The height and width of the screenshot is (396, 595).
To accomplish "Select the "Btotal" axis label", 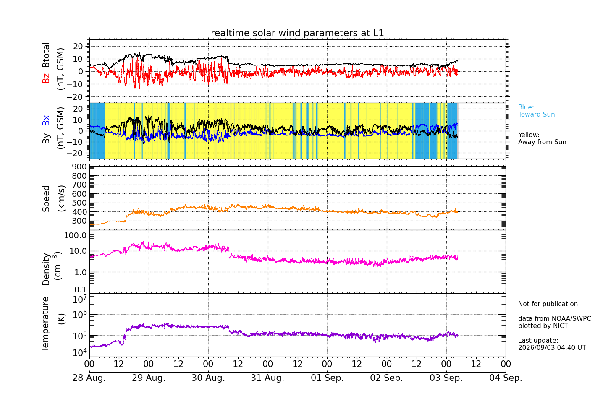I will coord(46,55).
